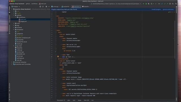This screenshot has width=181, height=102.
Task: Expand External Libraries node
Action: coord(12,62)
